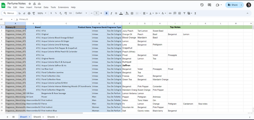This screenshot has width=254, height=120.
Task: Open the View menu
Action: coord(22,7)
